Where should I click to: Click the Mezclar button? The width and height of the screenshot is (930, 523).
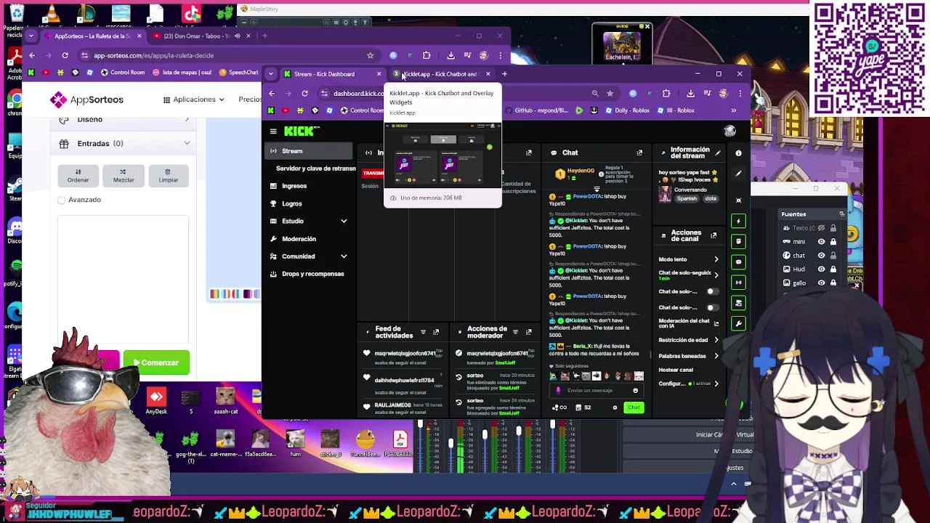tap(124, 176)
